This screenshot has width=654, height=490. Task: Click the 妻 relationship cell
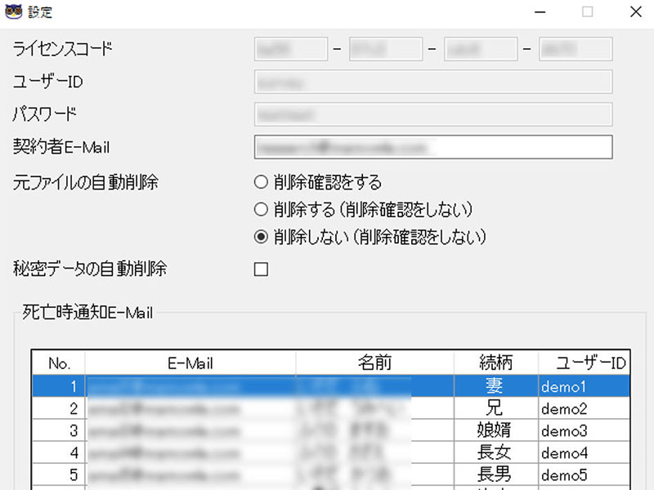pos(496,386)
